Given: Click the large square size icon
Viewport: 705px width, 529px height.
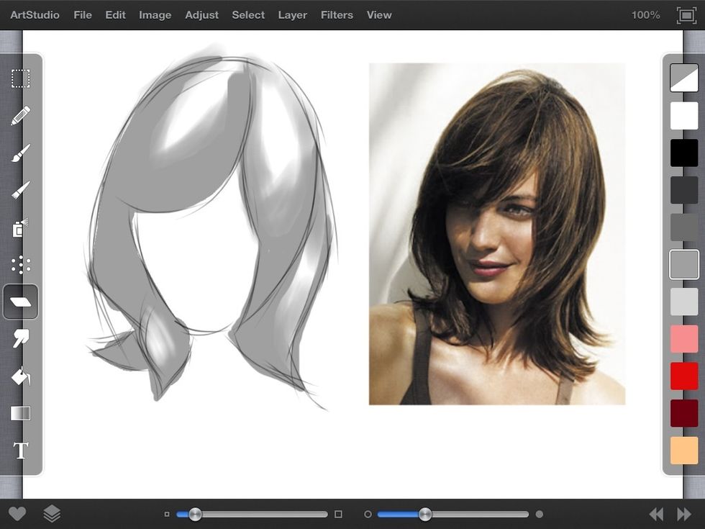Looking at the screenshot, I should pyautogui.click(x=339, y=514).
